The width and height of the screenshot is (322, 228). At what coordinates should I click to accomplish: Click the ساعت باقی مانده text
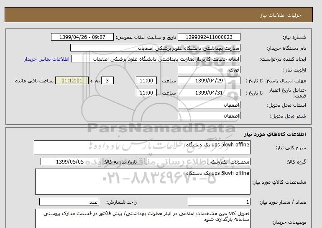coord(34,81)
